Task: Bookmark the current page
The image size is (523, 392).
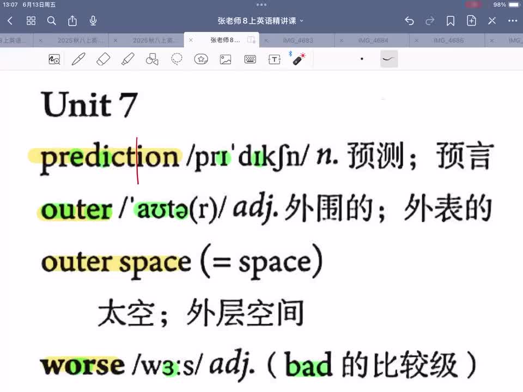Action: 451,21
